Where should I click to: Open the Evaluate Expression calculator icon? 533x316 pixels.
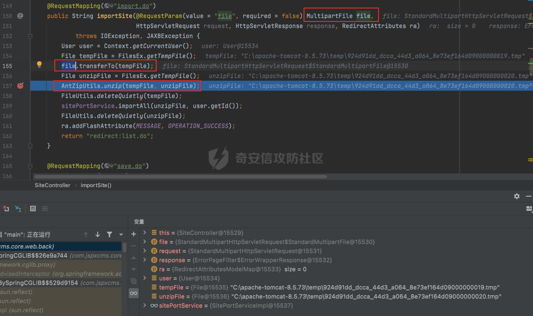point(33,208)
